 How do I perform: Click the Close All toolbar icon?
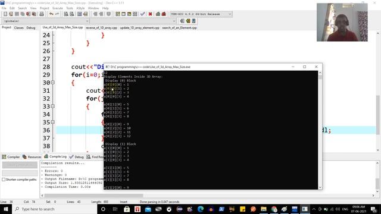pos(34,14)
